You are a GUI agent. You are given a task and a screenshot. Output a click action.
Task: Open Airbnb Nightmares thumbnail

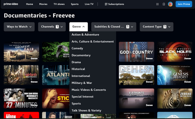pyautogui.click(x=21, y=75)
